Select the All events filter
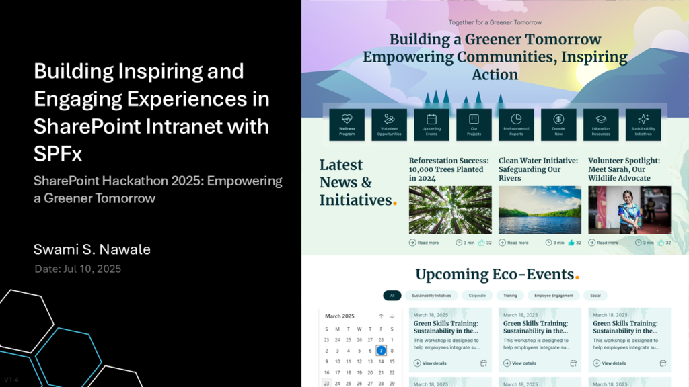 point(392,296)
